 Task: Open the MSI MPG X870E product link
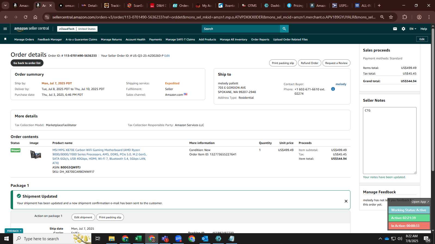pyautogui.click(x=100, y=156)
